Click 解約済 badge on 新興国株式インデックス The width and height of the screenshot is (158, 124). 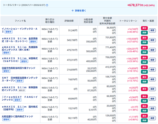click(x=22, y=90)
